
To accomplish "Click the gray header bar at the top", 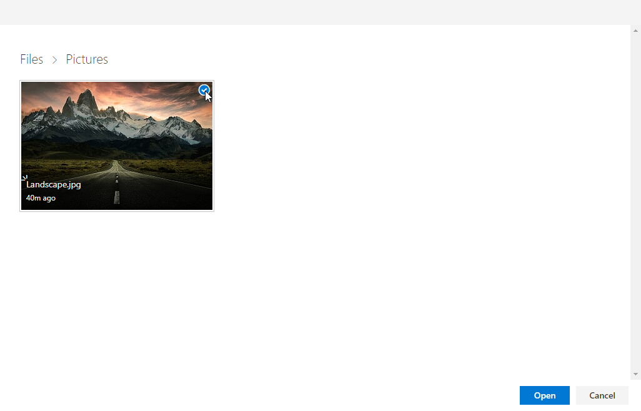I will click(x=320, y=12).
